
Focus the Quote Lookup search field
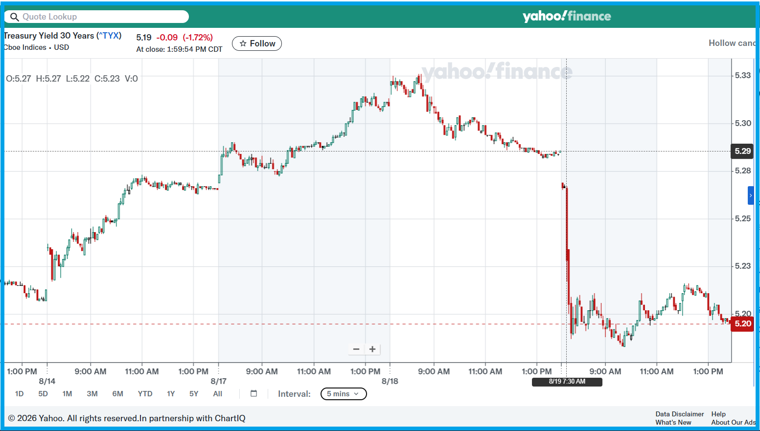coord(97,17)
